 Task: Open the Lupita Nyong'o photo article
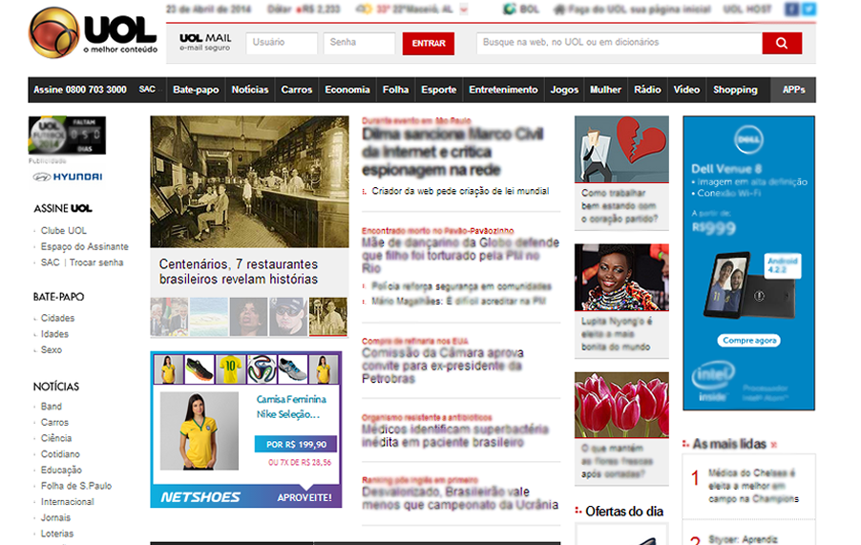pos(621,277)
